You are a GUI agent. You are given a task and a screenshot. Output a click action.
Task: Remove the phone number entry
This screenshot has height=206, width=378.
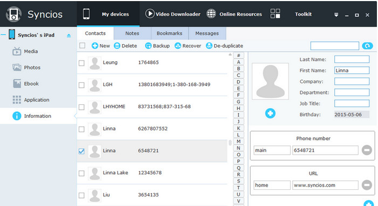(x=367, y=150)
